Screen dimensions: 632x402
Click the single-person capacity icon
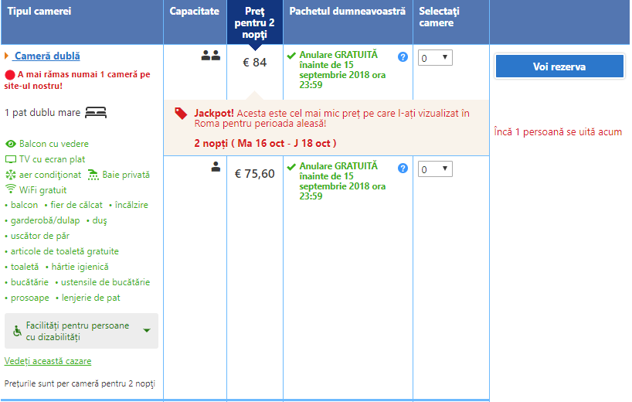click(216, 167)
